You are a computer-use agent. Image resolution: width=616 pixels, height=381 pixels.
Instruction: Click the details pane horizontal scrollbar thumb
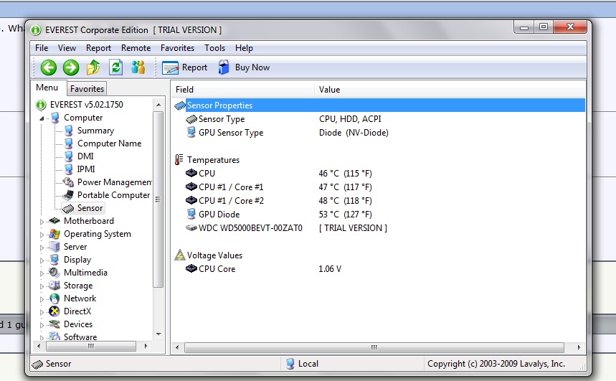point(374,347)
